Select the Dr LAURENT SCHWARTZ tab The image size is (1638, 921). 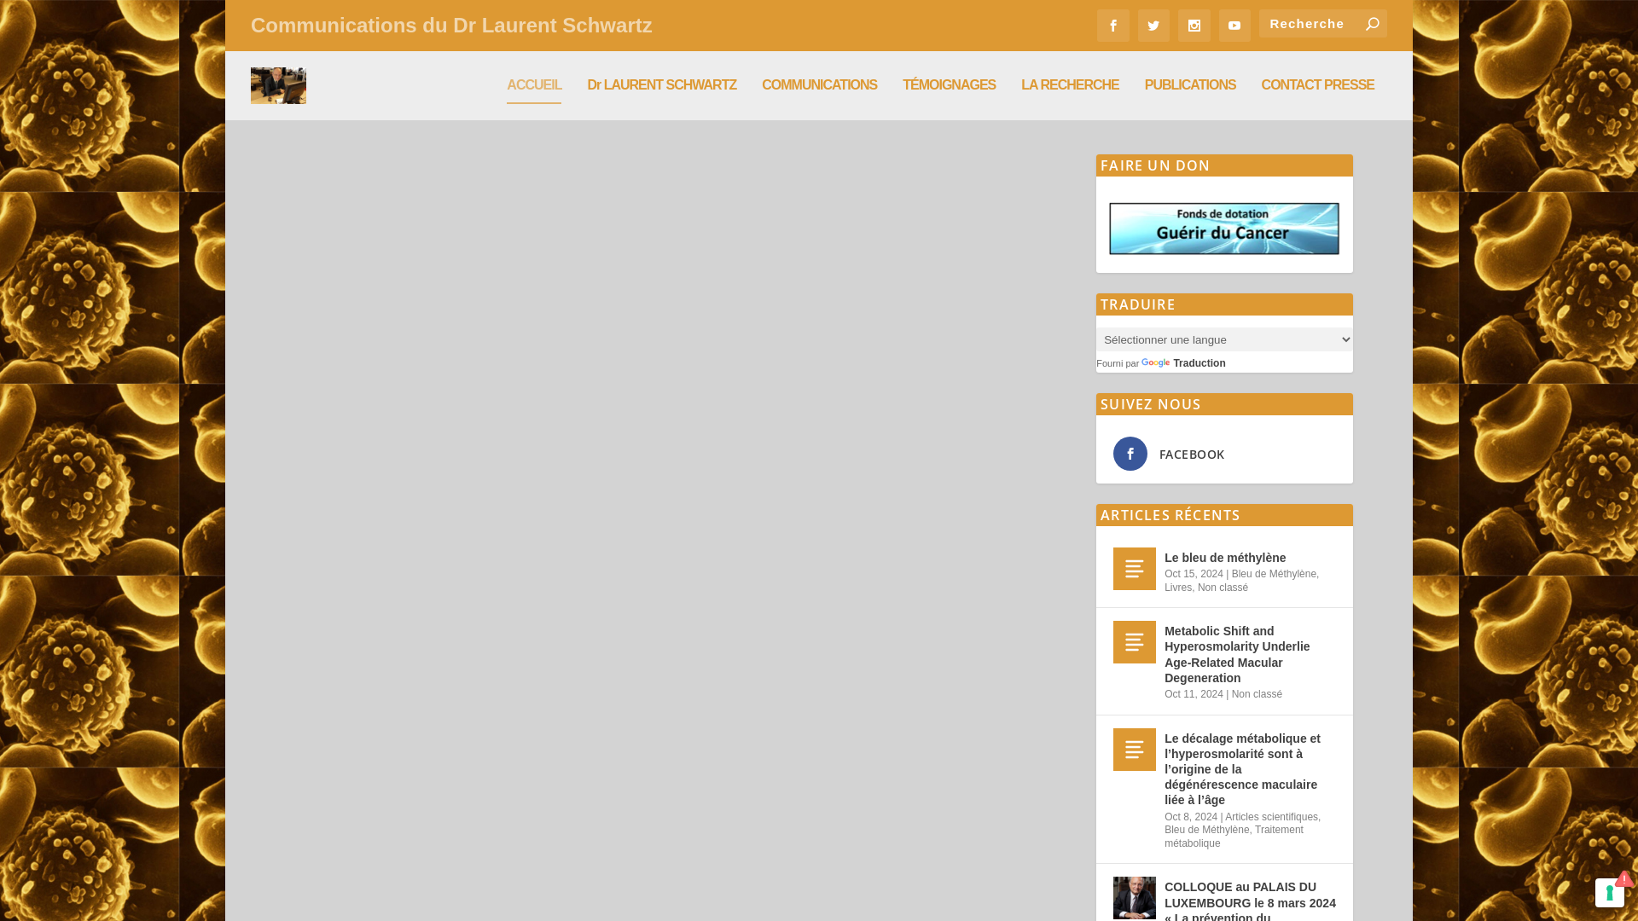pos(661,84)
